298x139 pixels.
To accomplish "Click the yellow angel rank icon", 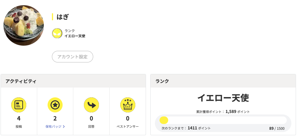I will [57, 33].
